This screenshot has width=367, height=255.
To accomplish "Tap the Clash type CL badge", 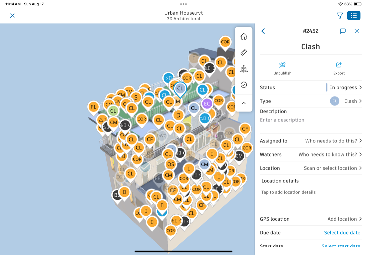I will (335, 101).
